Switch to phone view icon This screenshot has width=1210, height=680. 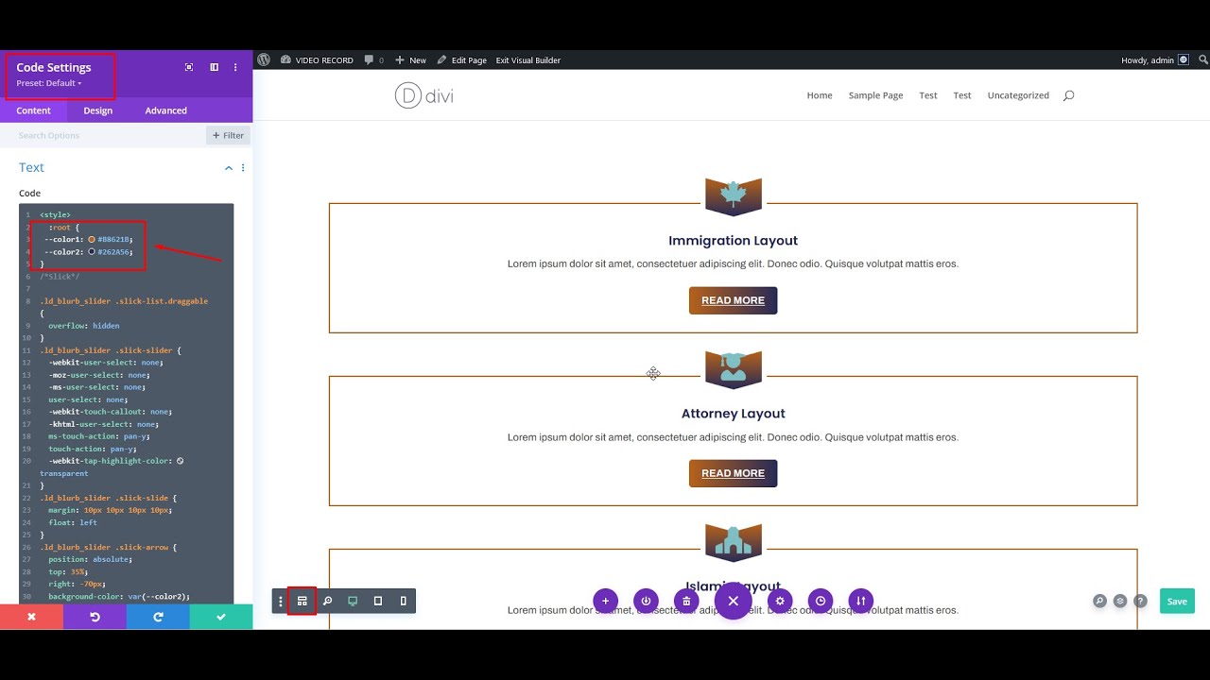click(404, 601)
